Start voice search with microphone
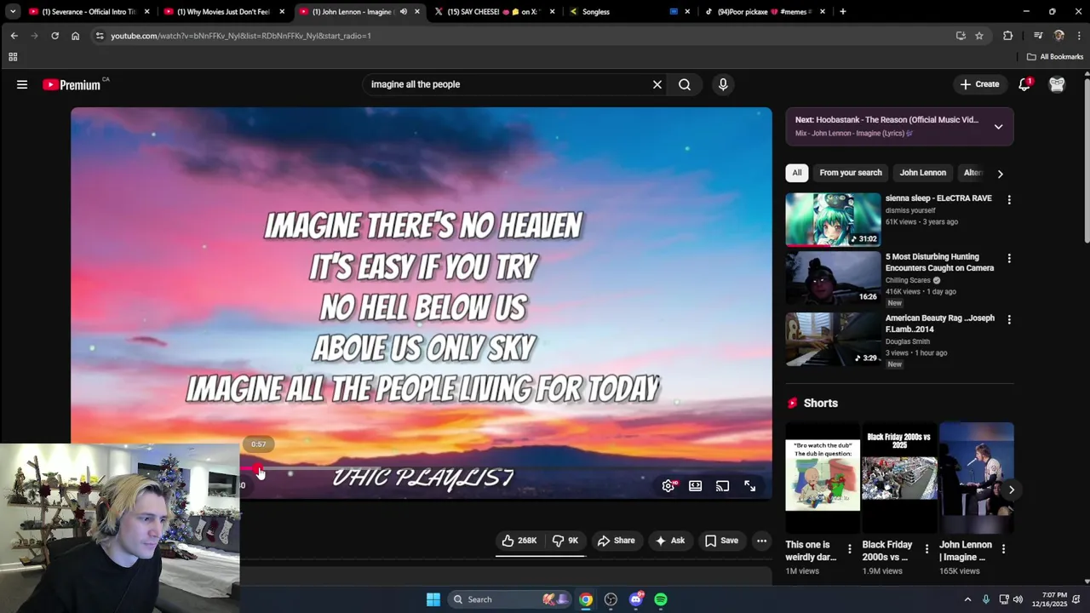 point(723,84)
